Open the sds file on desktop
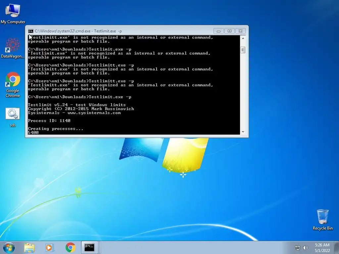The height and width of the screenshot is (254, 339). 13,117
